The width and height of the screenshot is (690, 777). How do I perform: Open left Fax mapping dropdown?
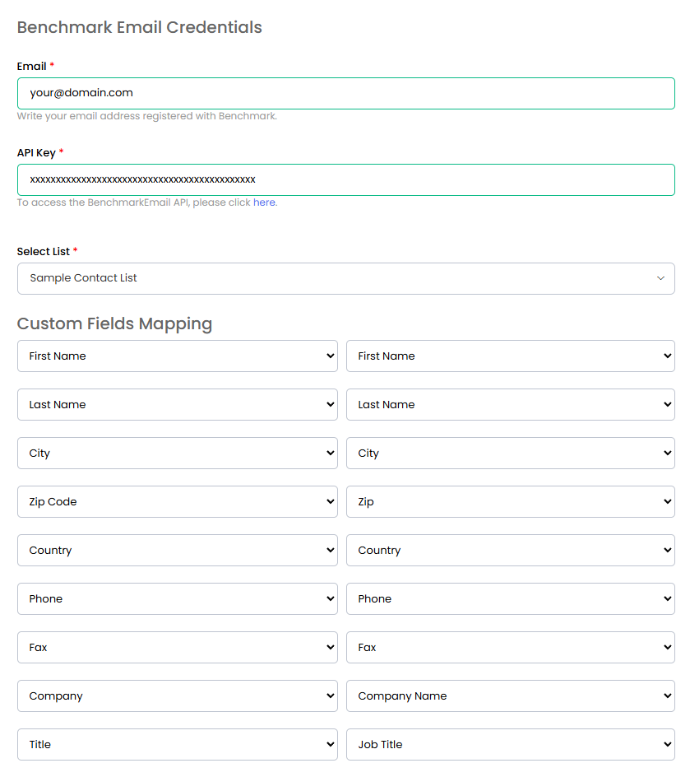pyautogui.click(x=177, y=647)
